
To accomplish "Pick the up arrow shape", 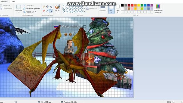I will point(81,9).
